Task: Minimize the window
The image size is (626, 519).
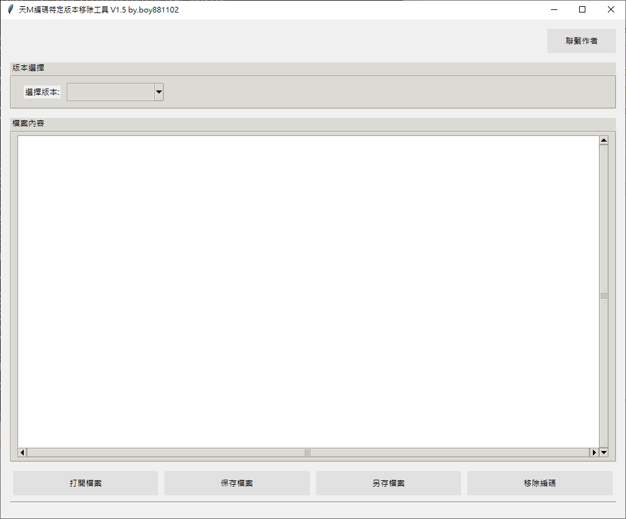Action: [x=554, y=9]
